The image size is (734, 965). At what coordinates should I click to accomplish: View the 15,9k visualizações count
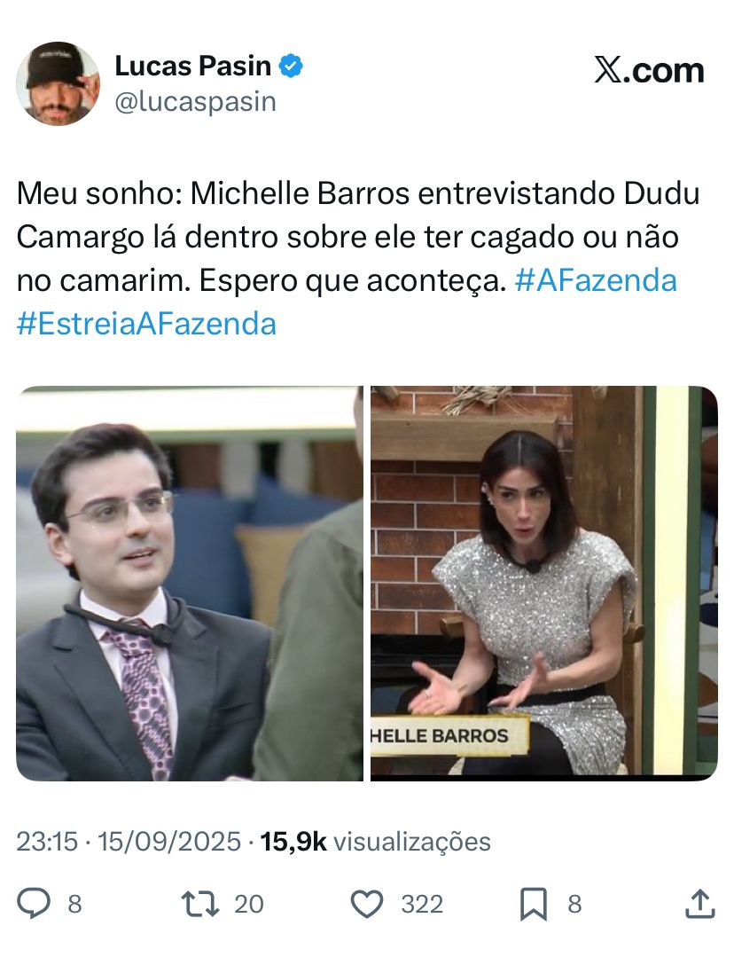pos(375,842)
